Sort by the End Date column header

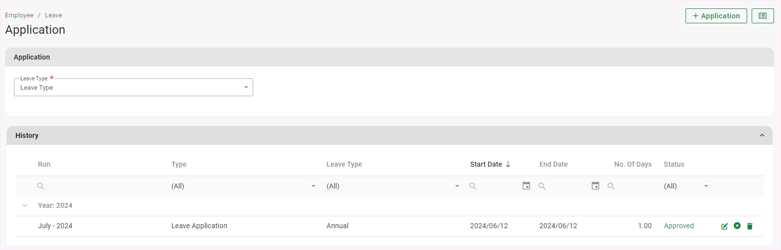(x=553, y=165)
